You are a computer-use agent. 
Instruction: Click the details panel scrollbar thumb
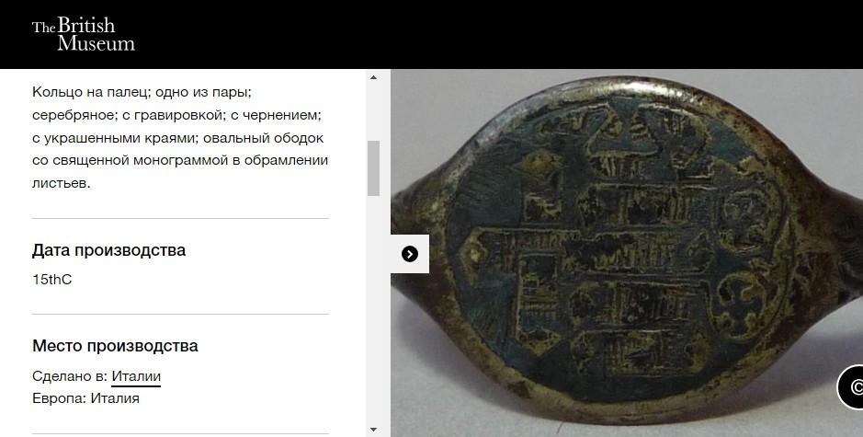click(x=373, y=168)
